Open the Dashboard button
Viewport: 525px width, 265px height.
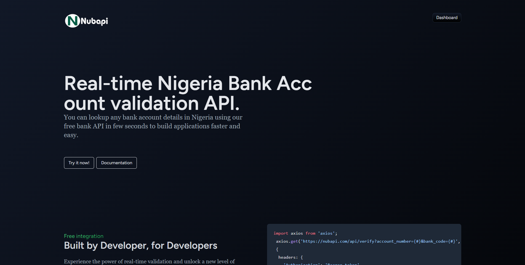click(447, 18)
